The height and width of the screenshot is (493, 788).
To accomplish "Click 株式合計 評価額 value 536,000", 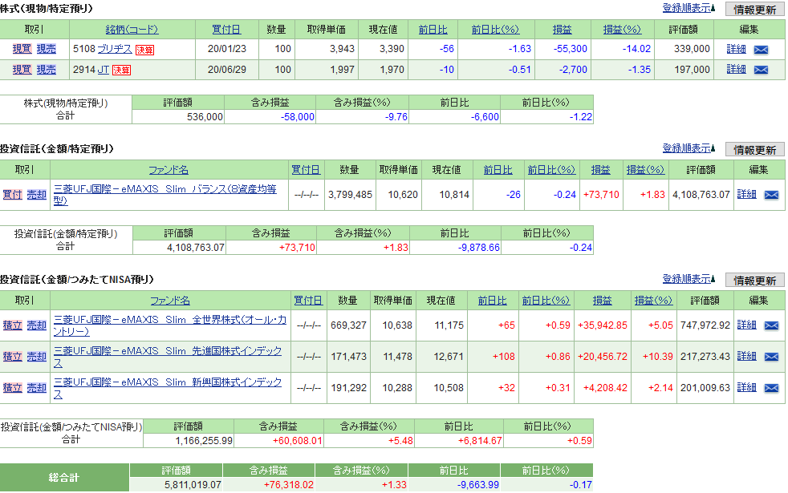I will (205, 117).
